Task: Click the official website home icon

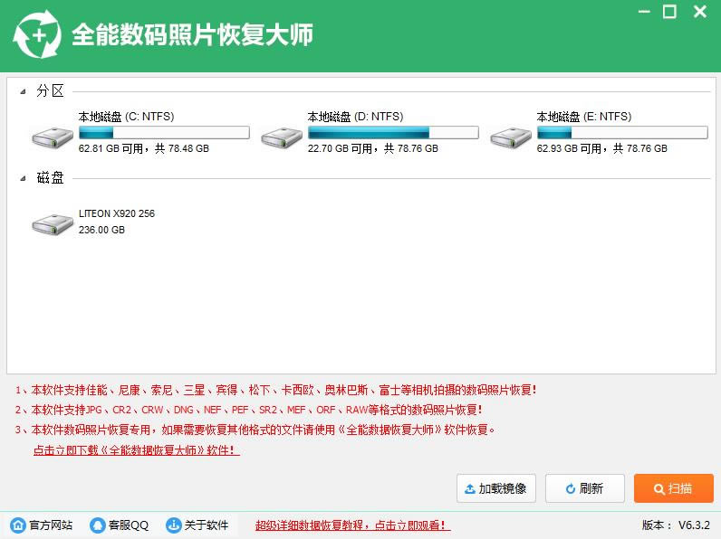Action: click(18, 525)
